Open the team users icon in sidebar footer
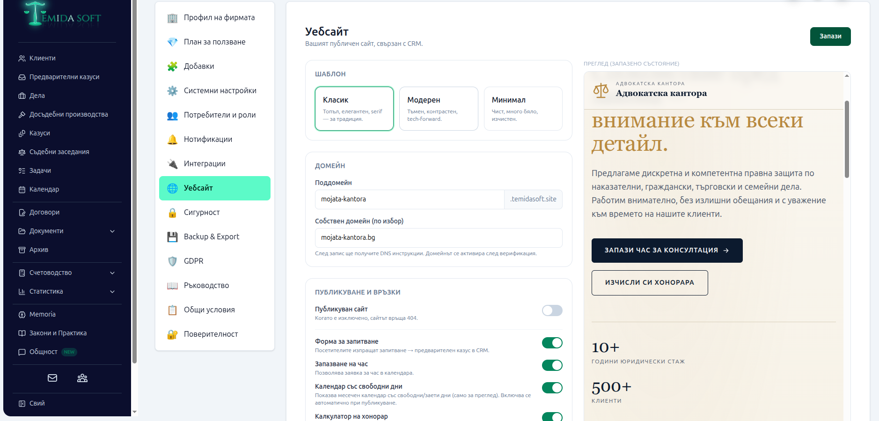 point(82,378)
